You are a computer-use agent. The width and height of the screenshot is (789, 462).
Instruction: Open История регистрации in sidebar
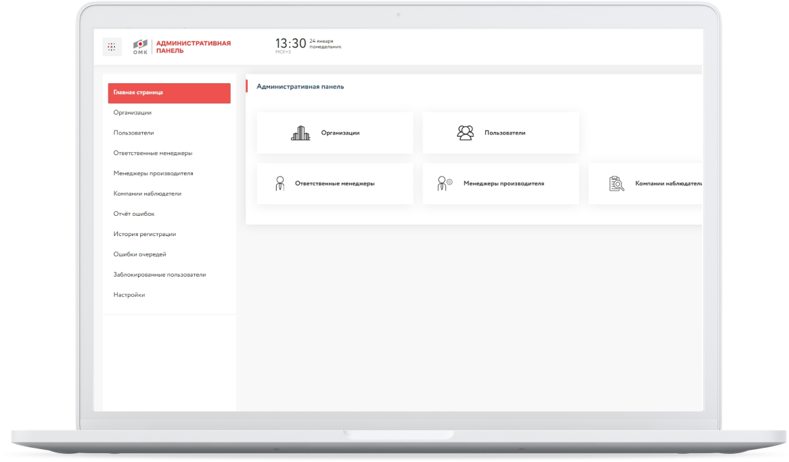[x=145, y=234]
